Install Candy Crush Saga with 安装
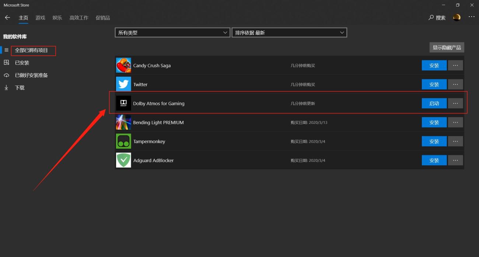479x257 pixels. (x=434, y=65)
